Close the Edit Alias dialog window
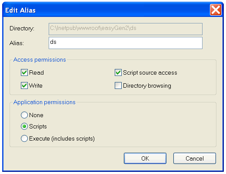 (x=216, y=10)
